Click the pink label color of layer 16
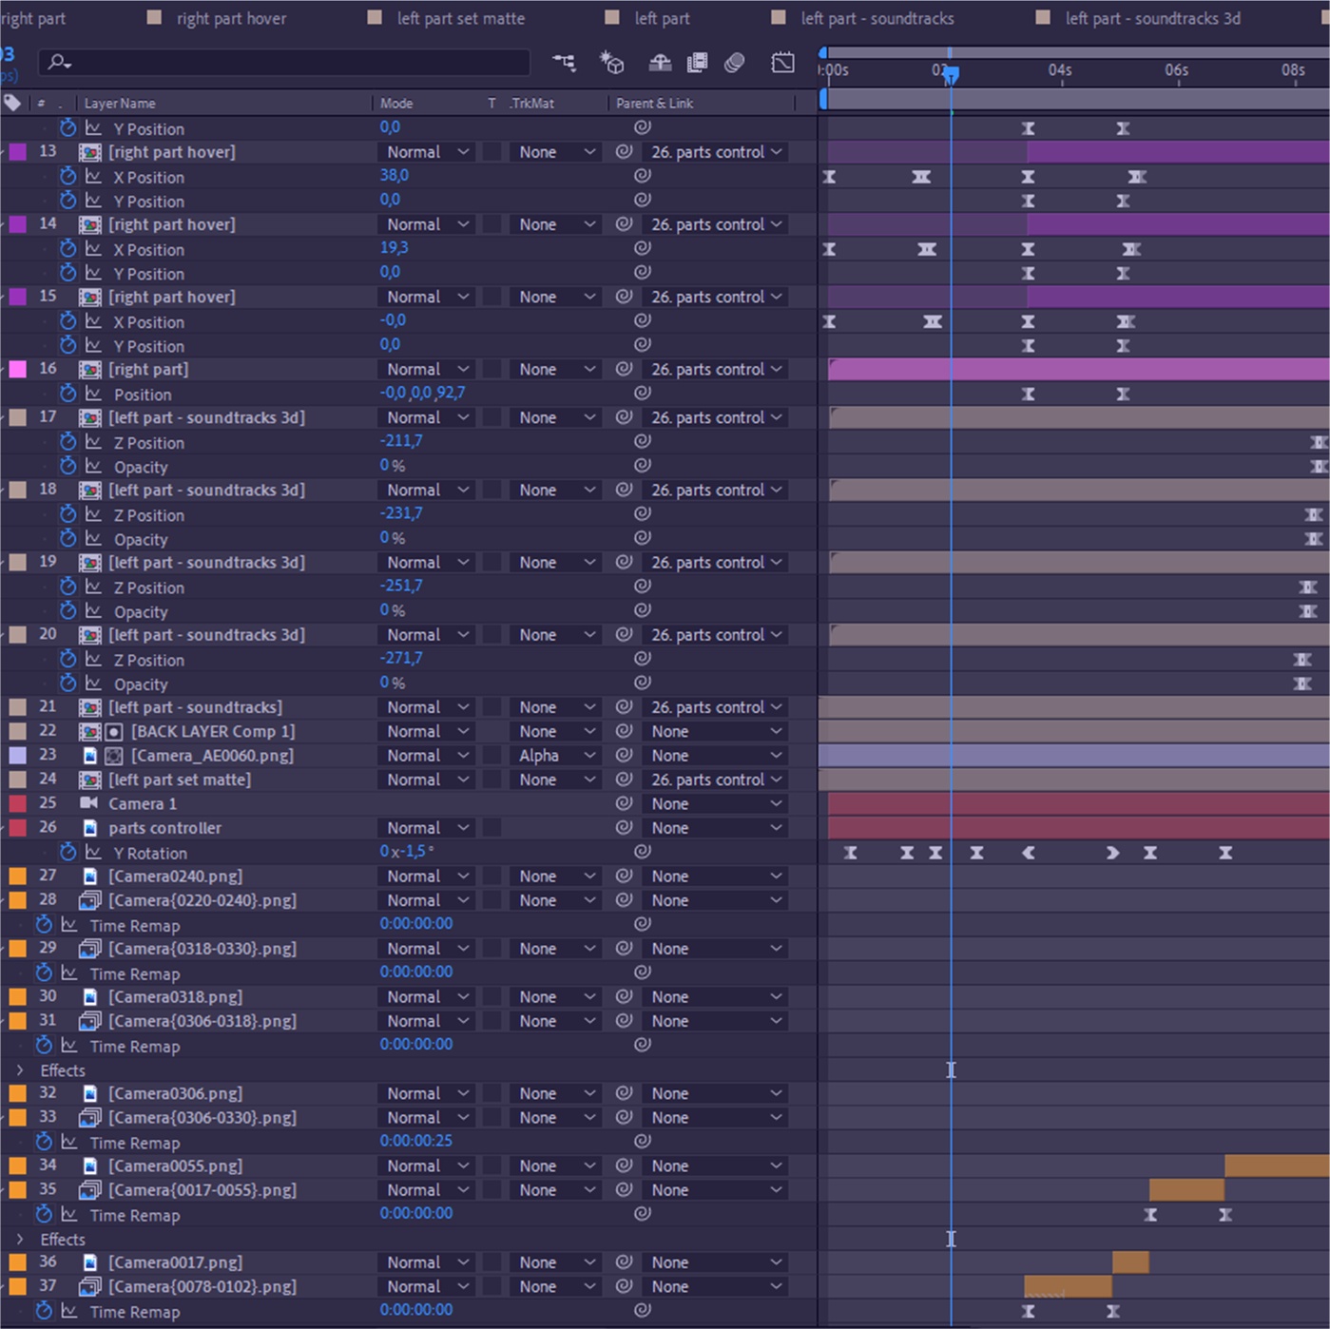The width and height of the screenshot is (1330, 1329). [x=18, y=369]
